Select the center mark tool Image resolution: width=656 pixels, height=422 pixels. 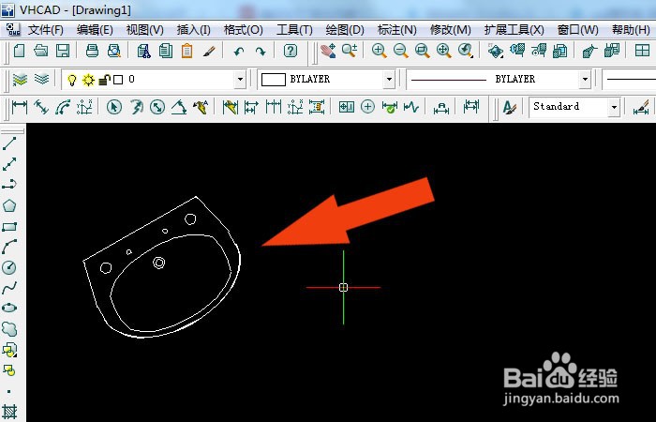click(x=367, y=107)
